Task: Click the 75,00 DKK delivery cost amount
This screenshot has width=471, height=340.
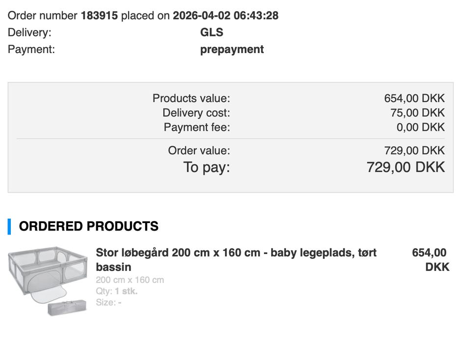Action: click(418, 113)
